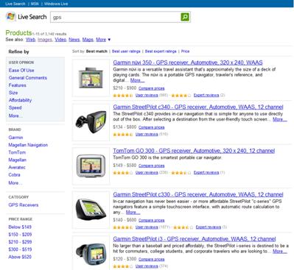Viewport: 294px width, 270px height.
Task: Switch to Images results
Action: (x=45, y=40)
